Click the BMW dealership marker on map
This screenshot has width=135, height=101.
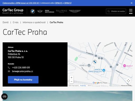point(95,62)
